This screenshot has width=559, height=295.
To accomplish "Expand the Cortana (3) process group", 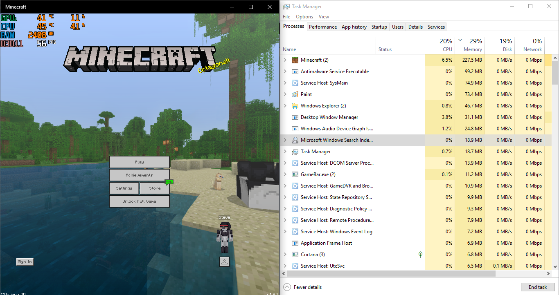I will [285, 255].
